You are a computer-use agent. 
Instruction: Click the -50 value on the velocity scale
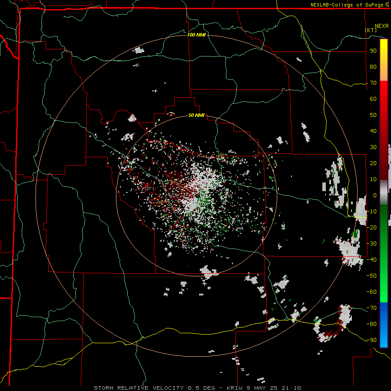371,276
